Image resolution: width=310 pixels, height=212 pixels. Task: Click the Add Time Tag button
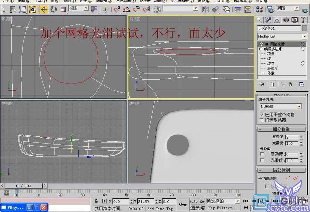pyautogui.click(x=160, y=209)
